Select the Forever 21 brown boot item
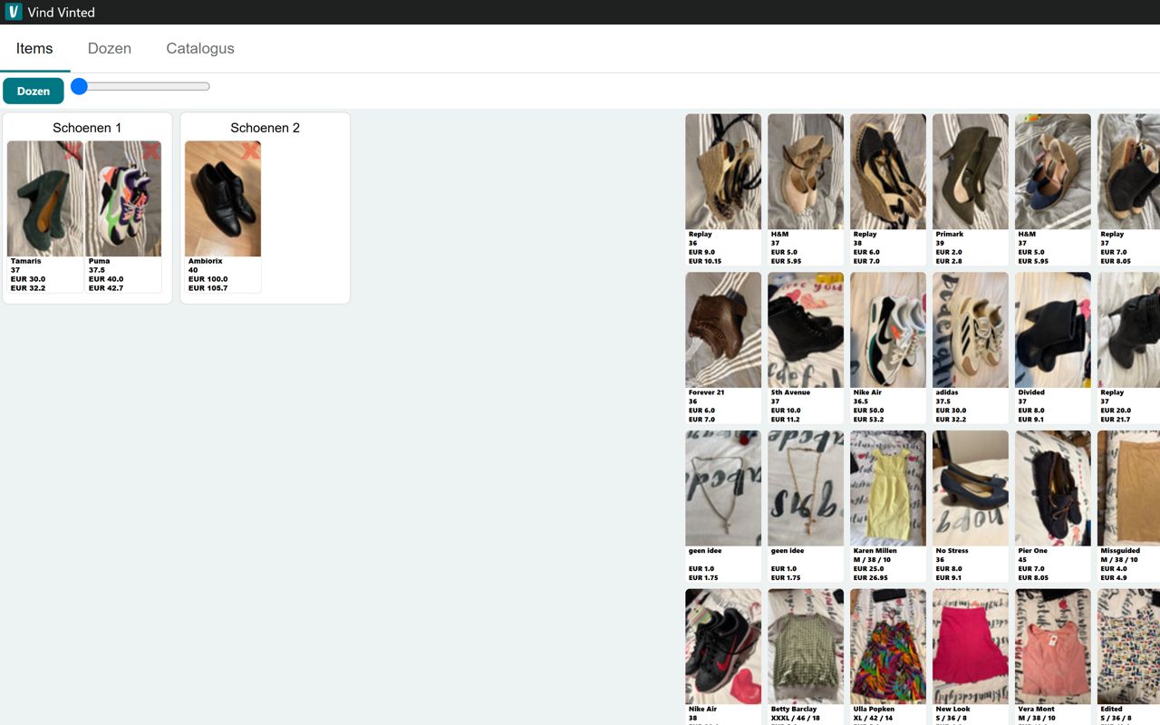The width and height of the screenshot is (1160, 725). (723, 348)
